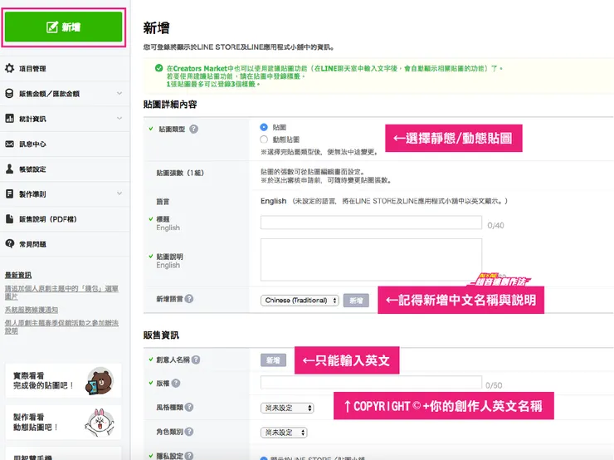
Task: Click the 新增 button next to language dropdown
Action: coord(356,301)
